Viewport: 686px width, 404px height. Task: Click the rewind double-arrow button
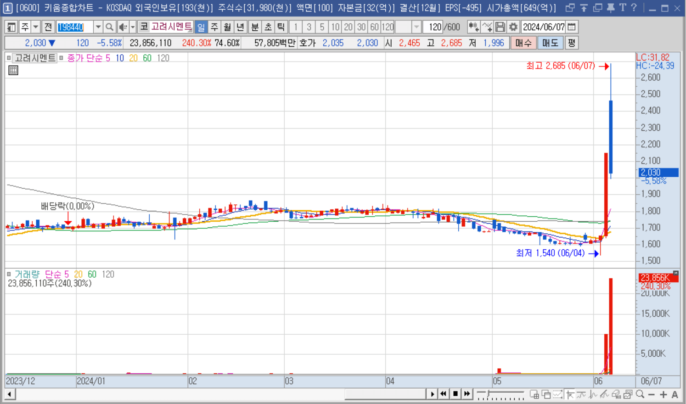click(443, 394)
